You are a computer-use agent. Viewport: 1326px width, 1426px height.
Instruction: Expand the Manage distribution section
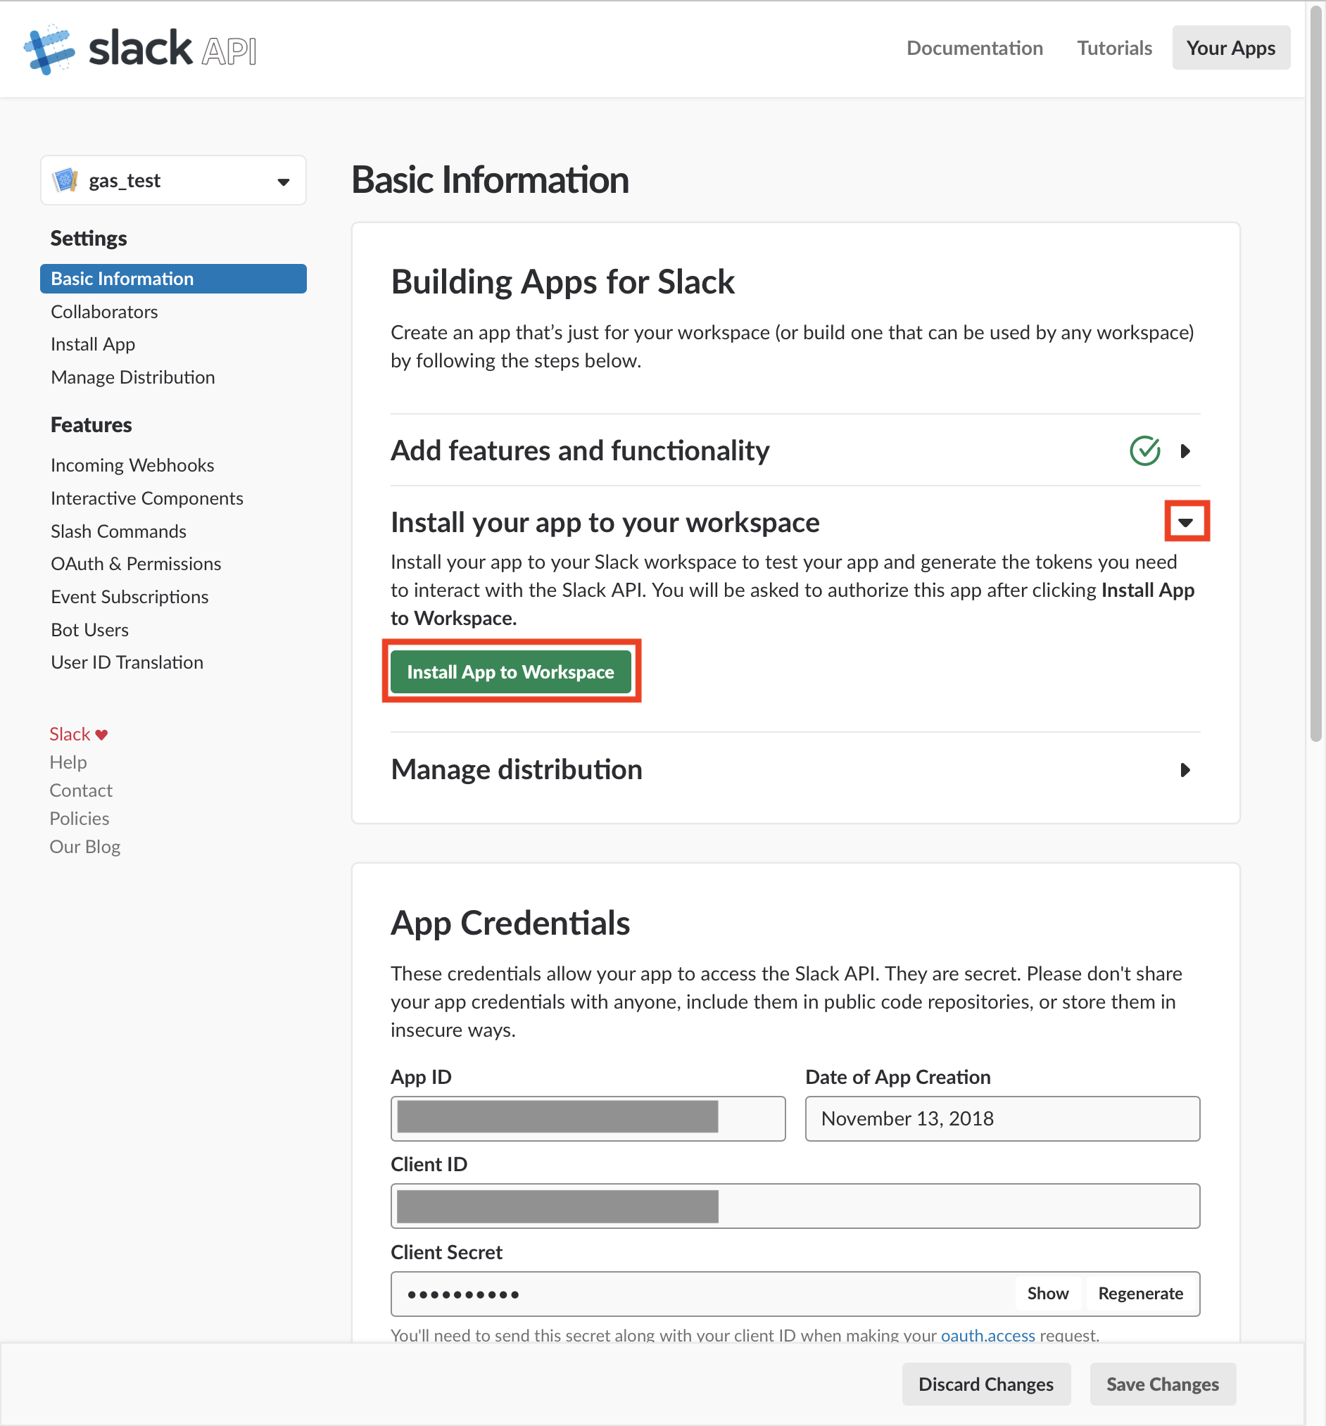click(1185, 770)
